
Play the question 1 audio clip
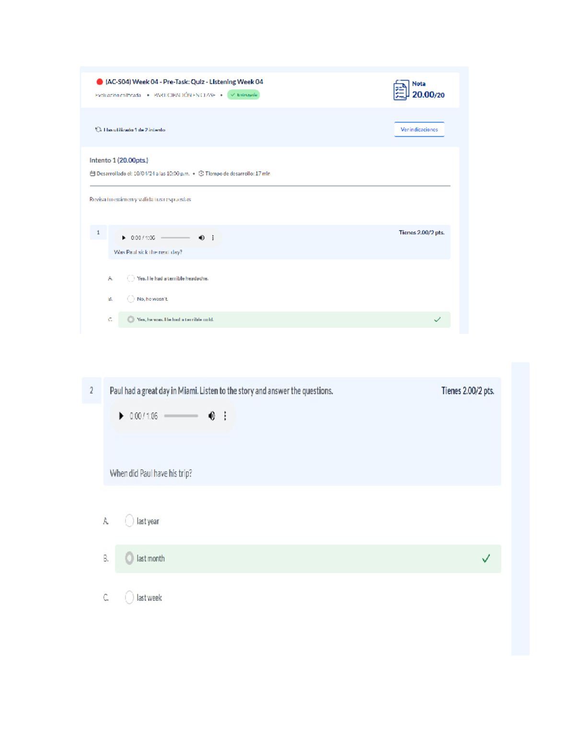[124, 238]
